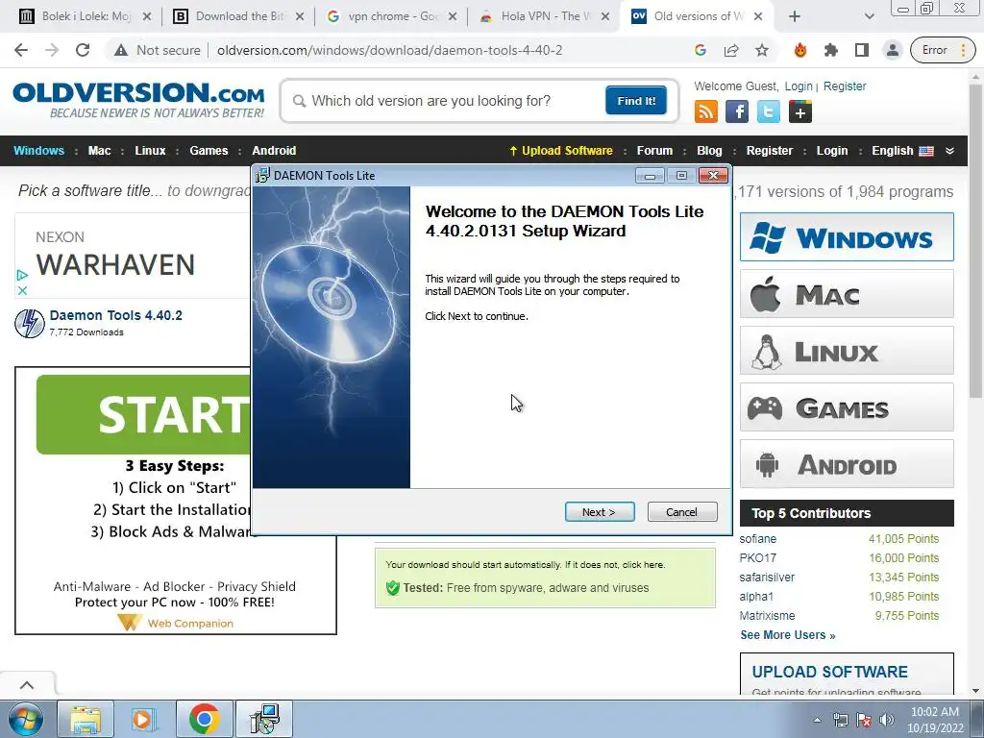Viewport: 984px width, 738px height.
Task: Close the ad with the X icon
Action: click(x=22, y=290)
